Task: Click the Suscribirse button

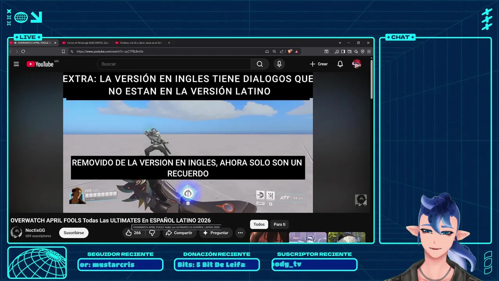Action: pos(74,233)
